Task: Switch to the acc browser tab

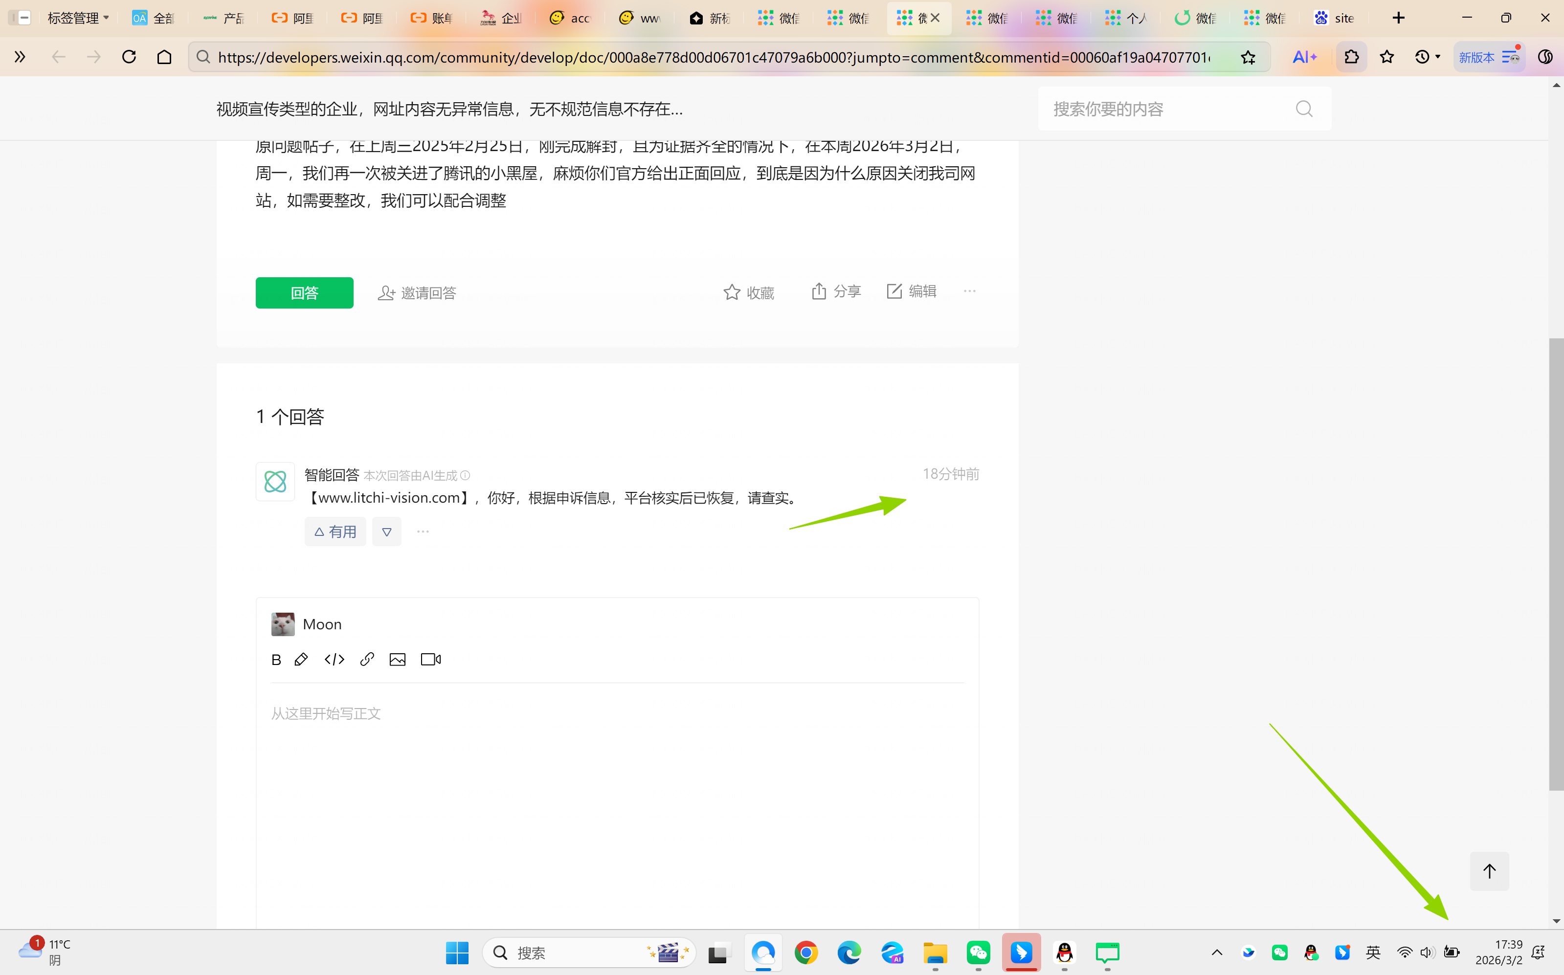Action: pos(570,18)
